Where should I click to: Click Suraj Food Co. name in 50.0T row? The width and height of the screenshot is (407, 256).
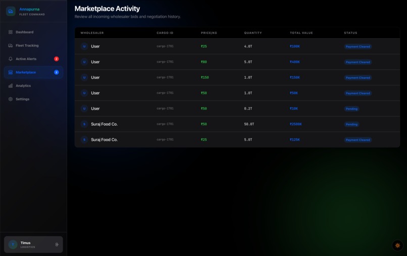(x=104, y=124)
